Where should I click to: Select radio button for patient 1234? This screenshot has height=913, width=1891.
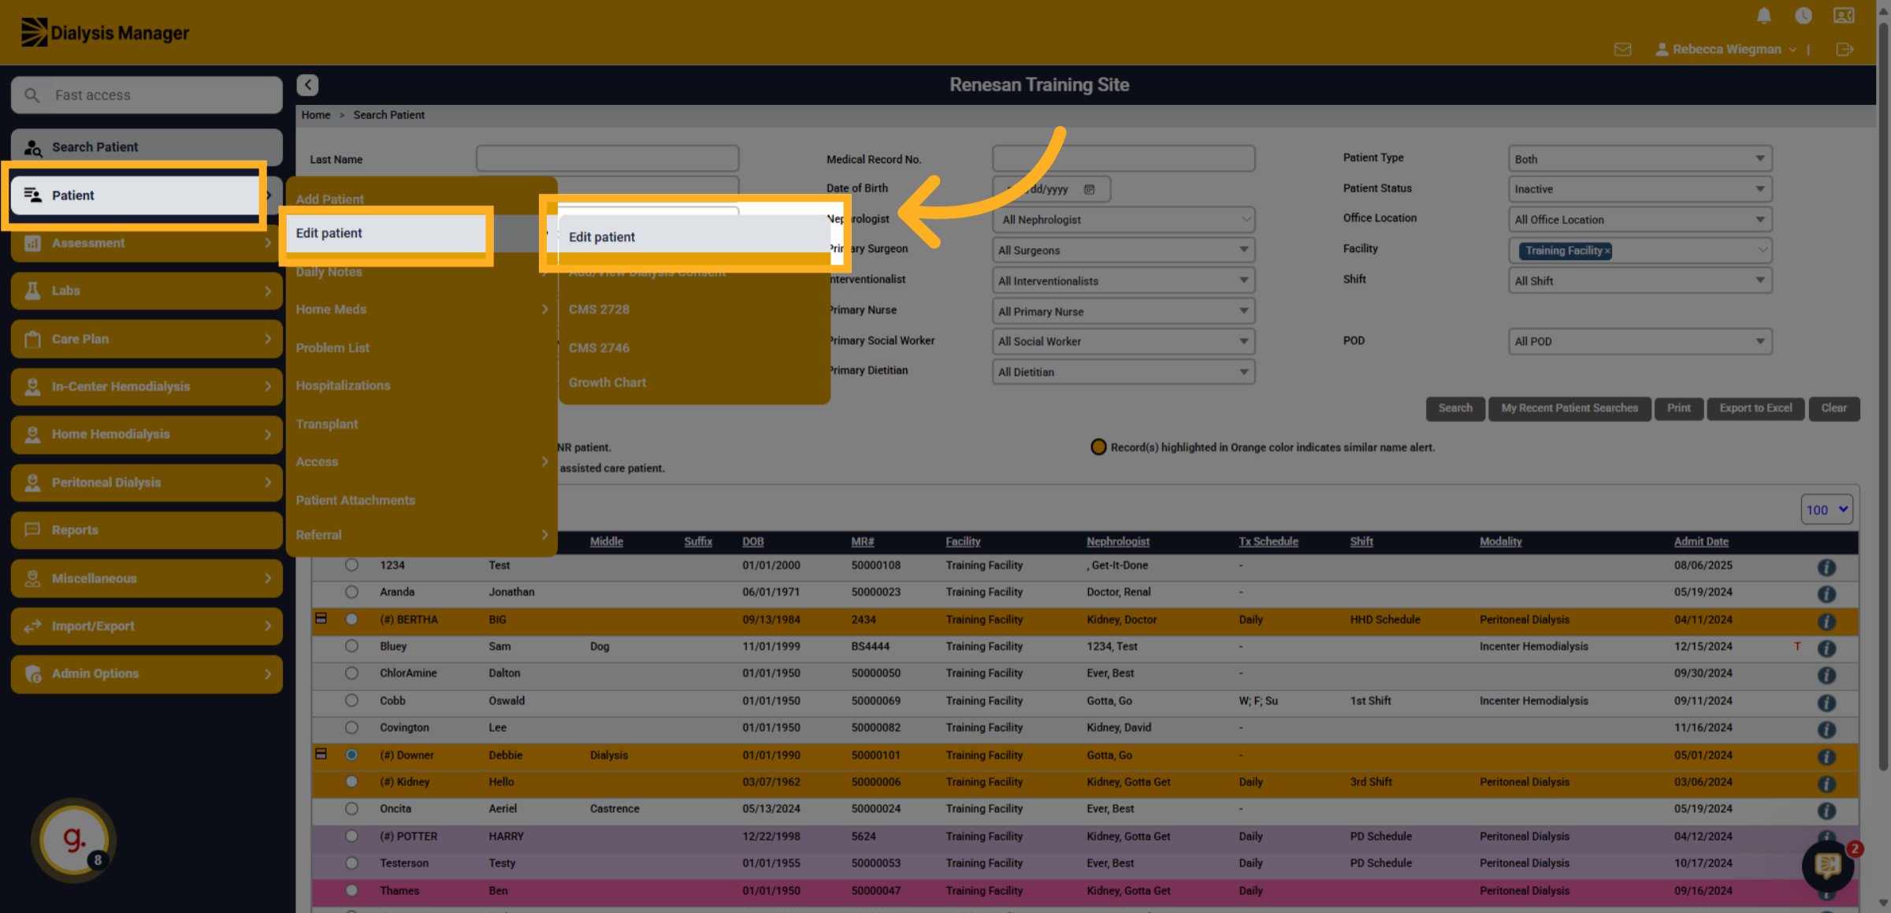click(x=351, y=565)
